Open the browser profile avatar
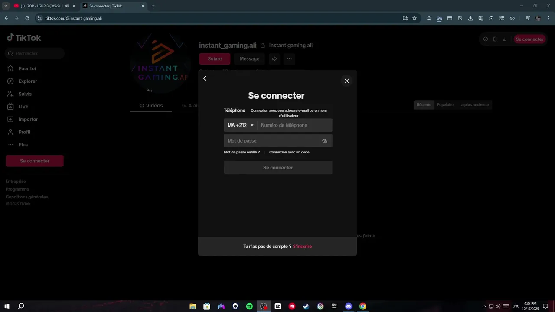 (538, 18)
